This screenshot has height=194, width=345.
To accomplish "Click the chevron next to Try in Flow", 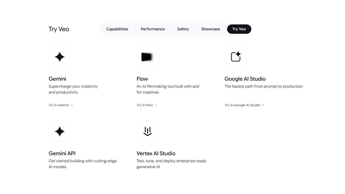I will click(156, 105).
